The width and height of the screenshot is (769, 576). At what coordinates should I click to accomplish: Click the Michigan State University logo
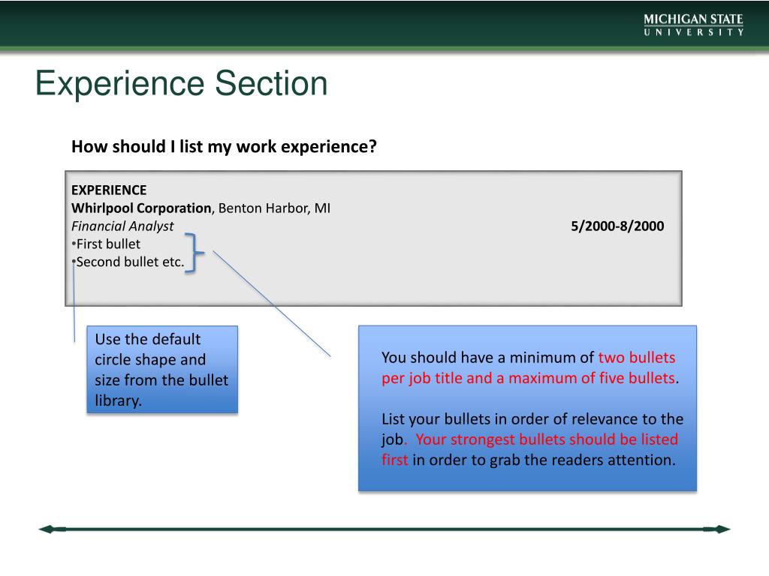[693, 25]
